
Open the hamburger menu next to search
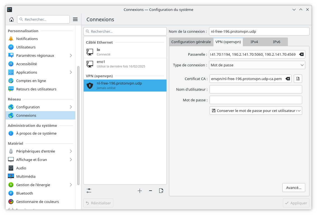(x=75, y=19)
